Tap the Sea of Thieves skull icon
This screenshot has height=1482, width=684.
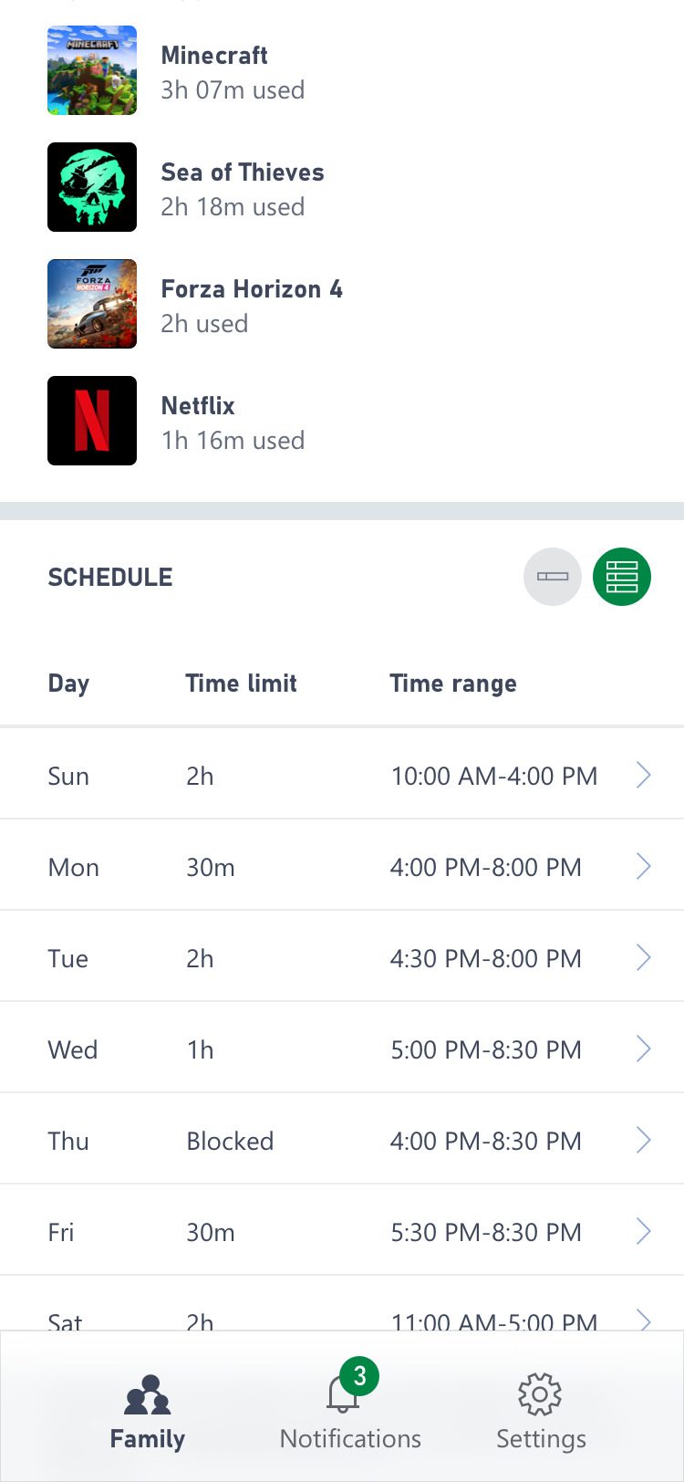(92, 187)
